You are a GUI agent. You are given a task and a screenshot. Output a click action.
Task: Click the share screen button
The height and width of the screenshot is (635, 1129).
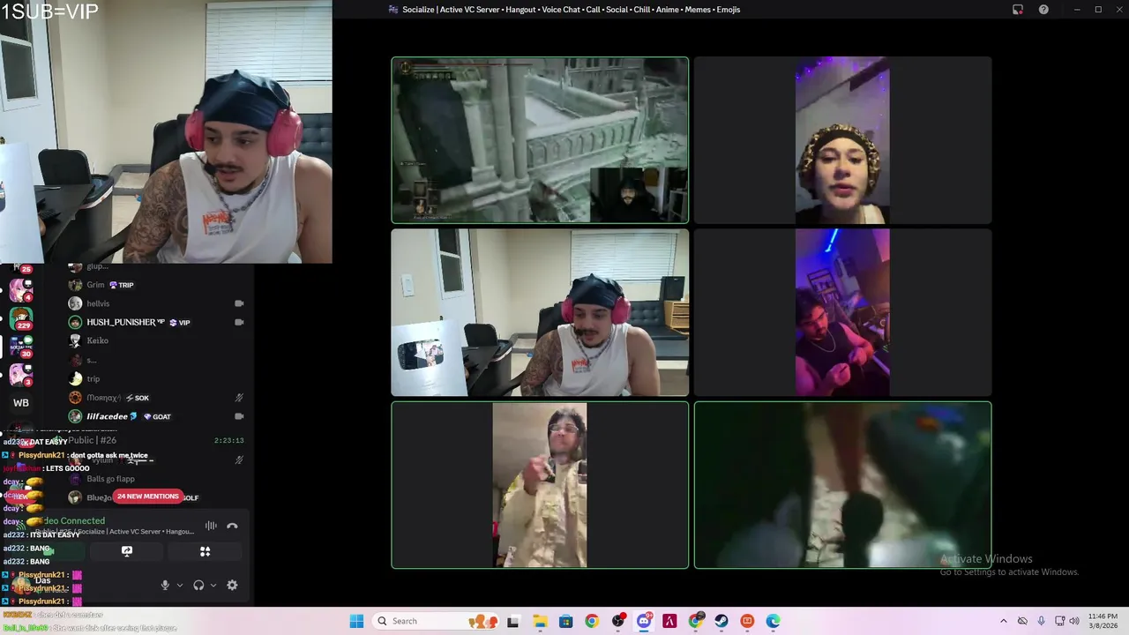click(127, 551)
